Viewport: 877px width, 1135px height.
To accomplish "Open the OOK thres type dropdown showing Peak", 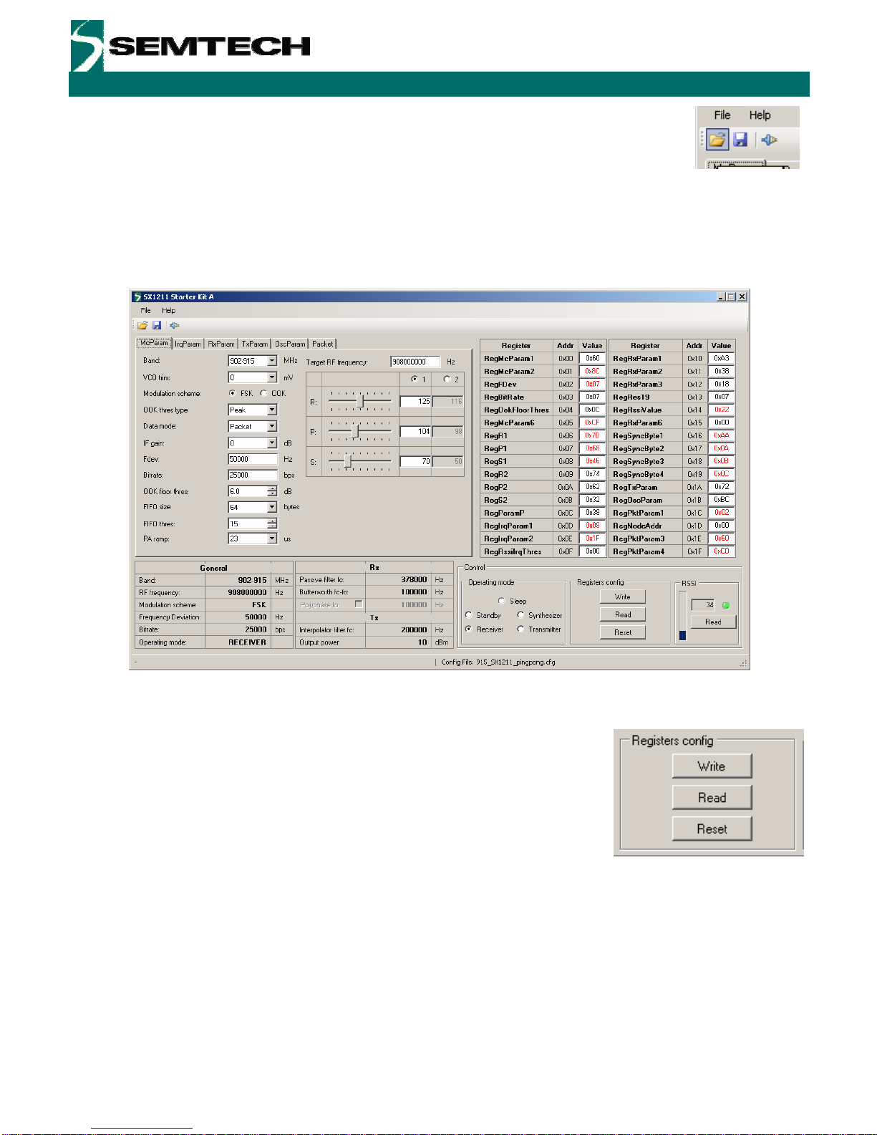I will coord(272,410).
